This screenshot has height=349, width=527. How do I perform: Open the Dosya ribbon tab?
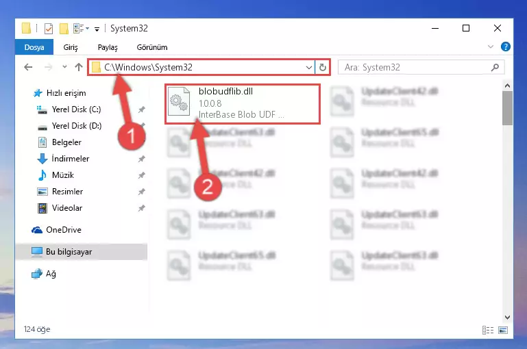coord(34,47)
